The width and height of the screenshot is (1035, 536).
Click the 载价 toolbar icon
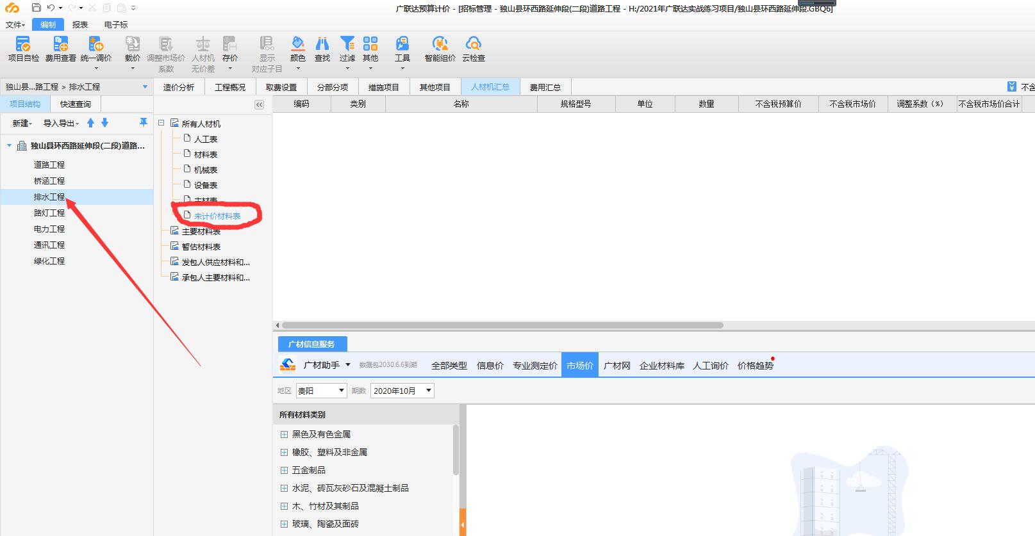(x=133, y=44)
